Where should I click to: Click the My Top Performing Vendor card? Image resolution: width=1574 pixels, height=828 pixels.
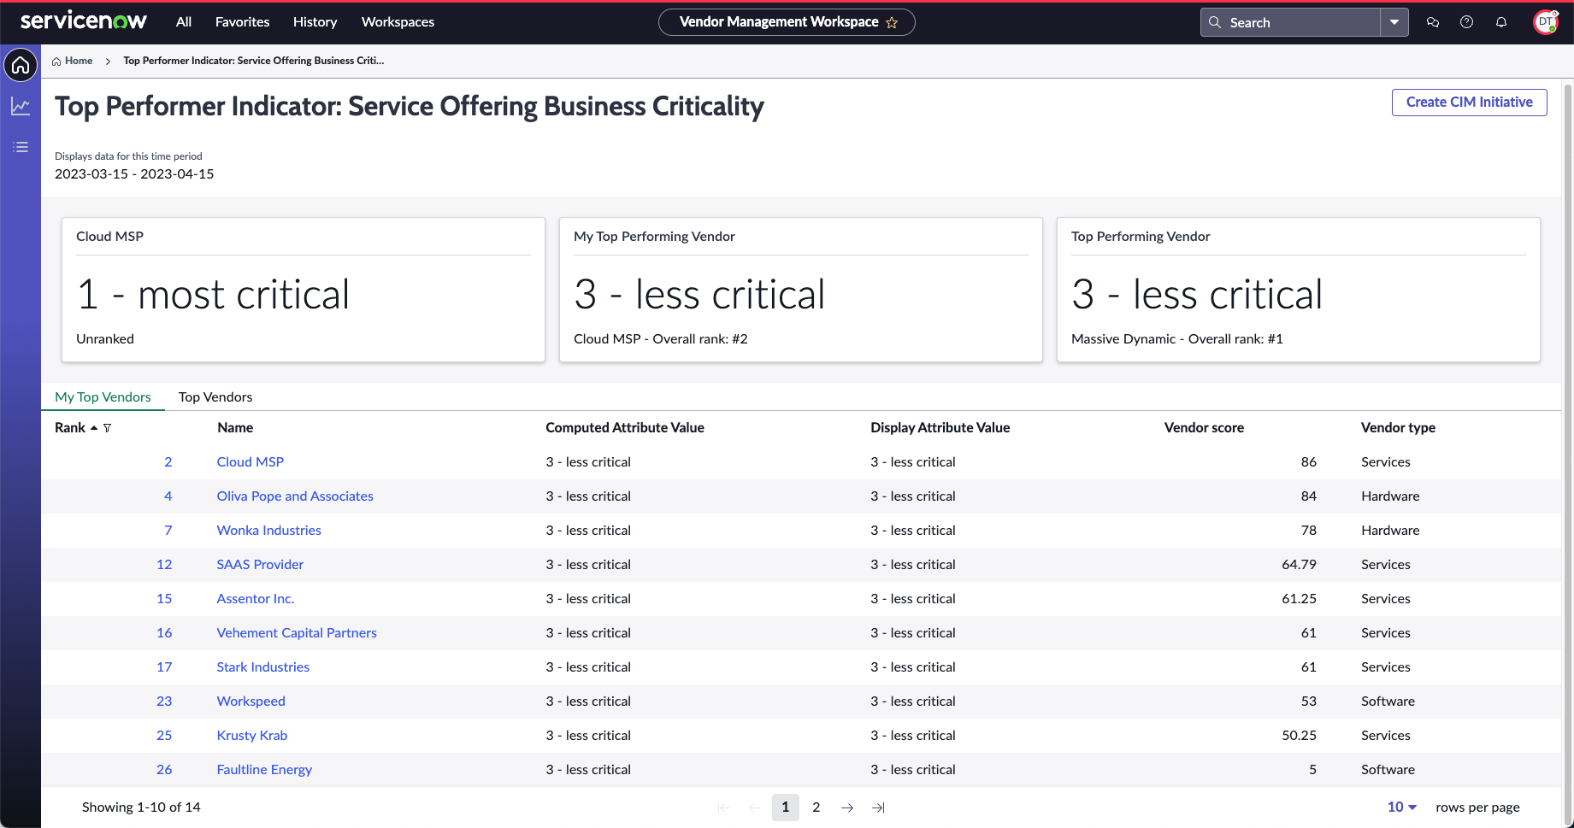(801, 290)
